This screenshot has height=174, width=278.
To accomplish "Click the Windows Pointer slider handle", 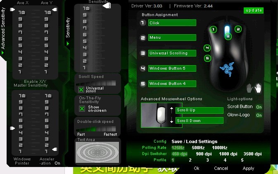I will click(x=12, y=128).
